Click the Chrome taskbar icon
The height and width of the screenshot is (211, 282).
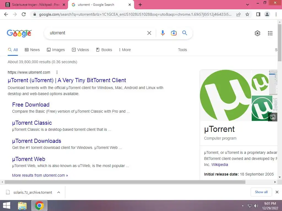(39, 206)
